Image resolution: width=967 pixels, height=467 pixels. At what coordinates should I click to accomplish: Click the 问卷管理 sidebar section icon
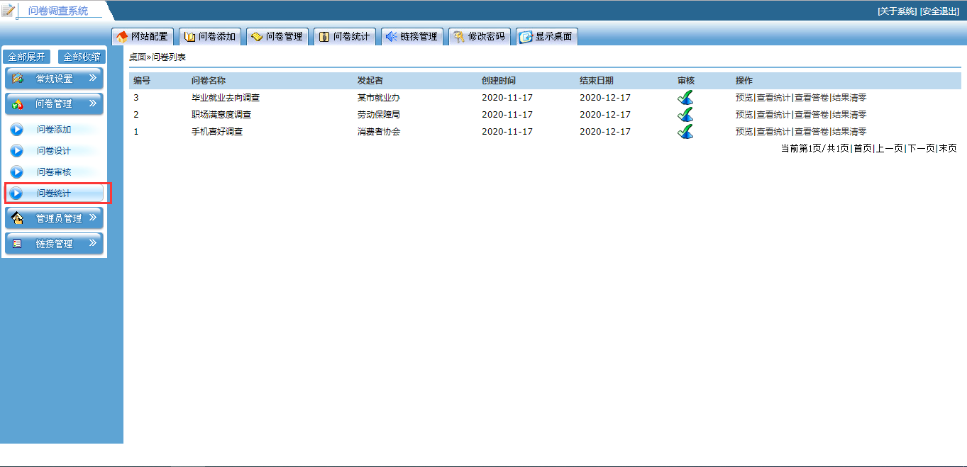tap(18, 104)
